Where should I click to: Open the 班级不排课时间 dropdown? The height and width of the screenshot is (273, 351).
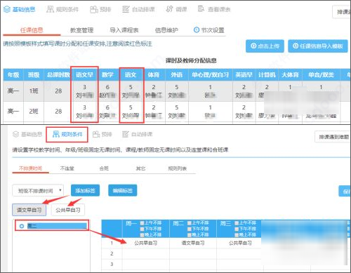pos(38,191)
